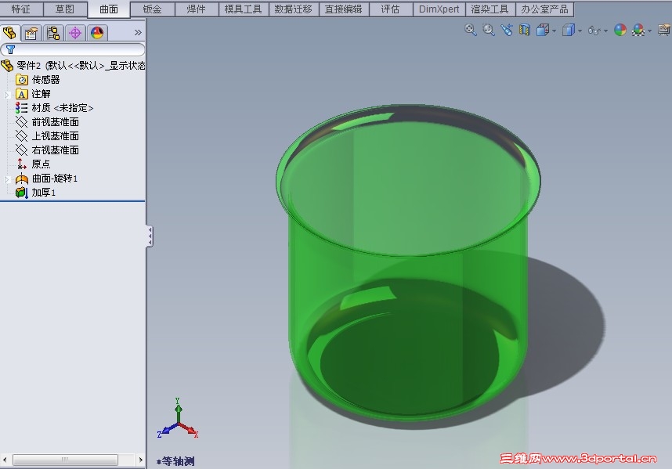Screen dimensions: 672x469
Task: Open the Hide/Show Items dropdown arrow
Action: click(605, 31)
